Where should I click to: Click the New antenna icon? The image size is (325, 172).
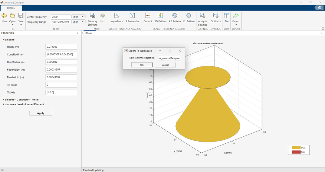[4, 18]
